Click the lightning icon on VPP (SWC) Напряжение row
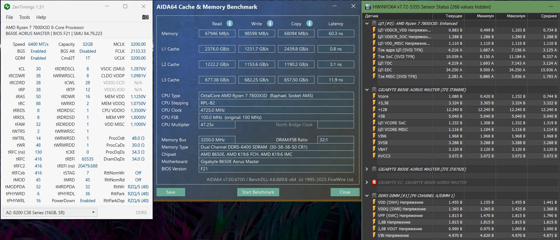Viewport: 560px width, 240px height. click(x=374, y=215)
